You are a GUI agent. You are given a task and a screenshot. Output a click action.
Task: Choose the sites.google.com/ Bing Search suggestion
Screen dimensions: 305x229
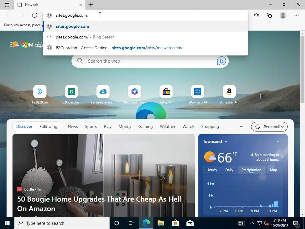point(145,37)
